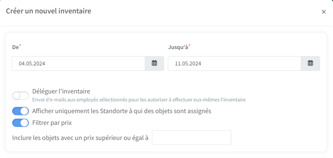This screenshot has width=333, height=158.
Task: Click the red asterisk beside Jusqu'à
Action: (190, 45)
